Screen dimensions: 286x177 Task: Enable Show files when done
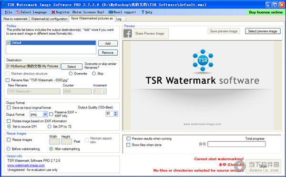(128, 145)
